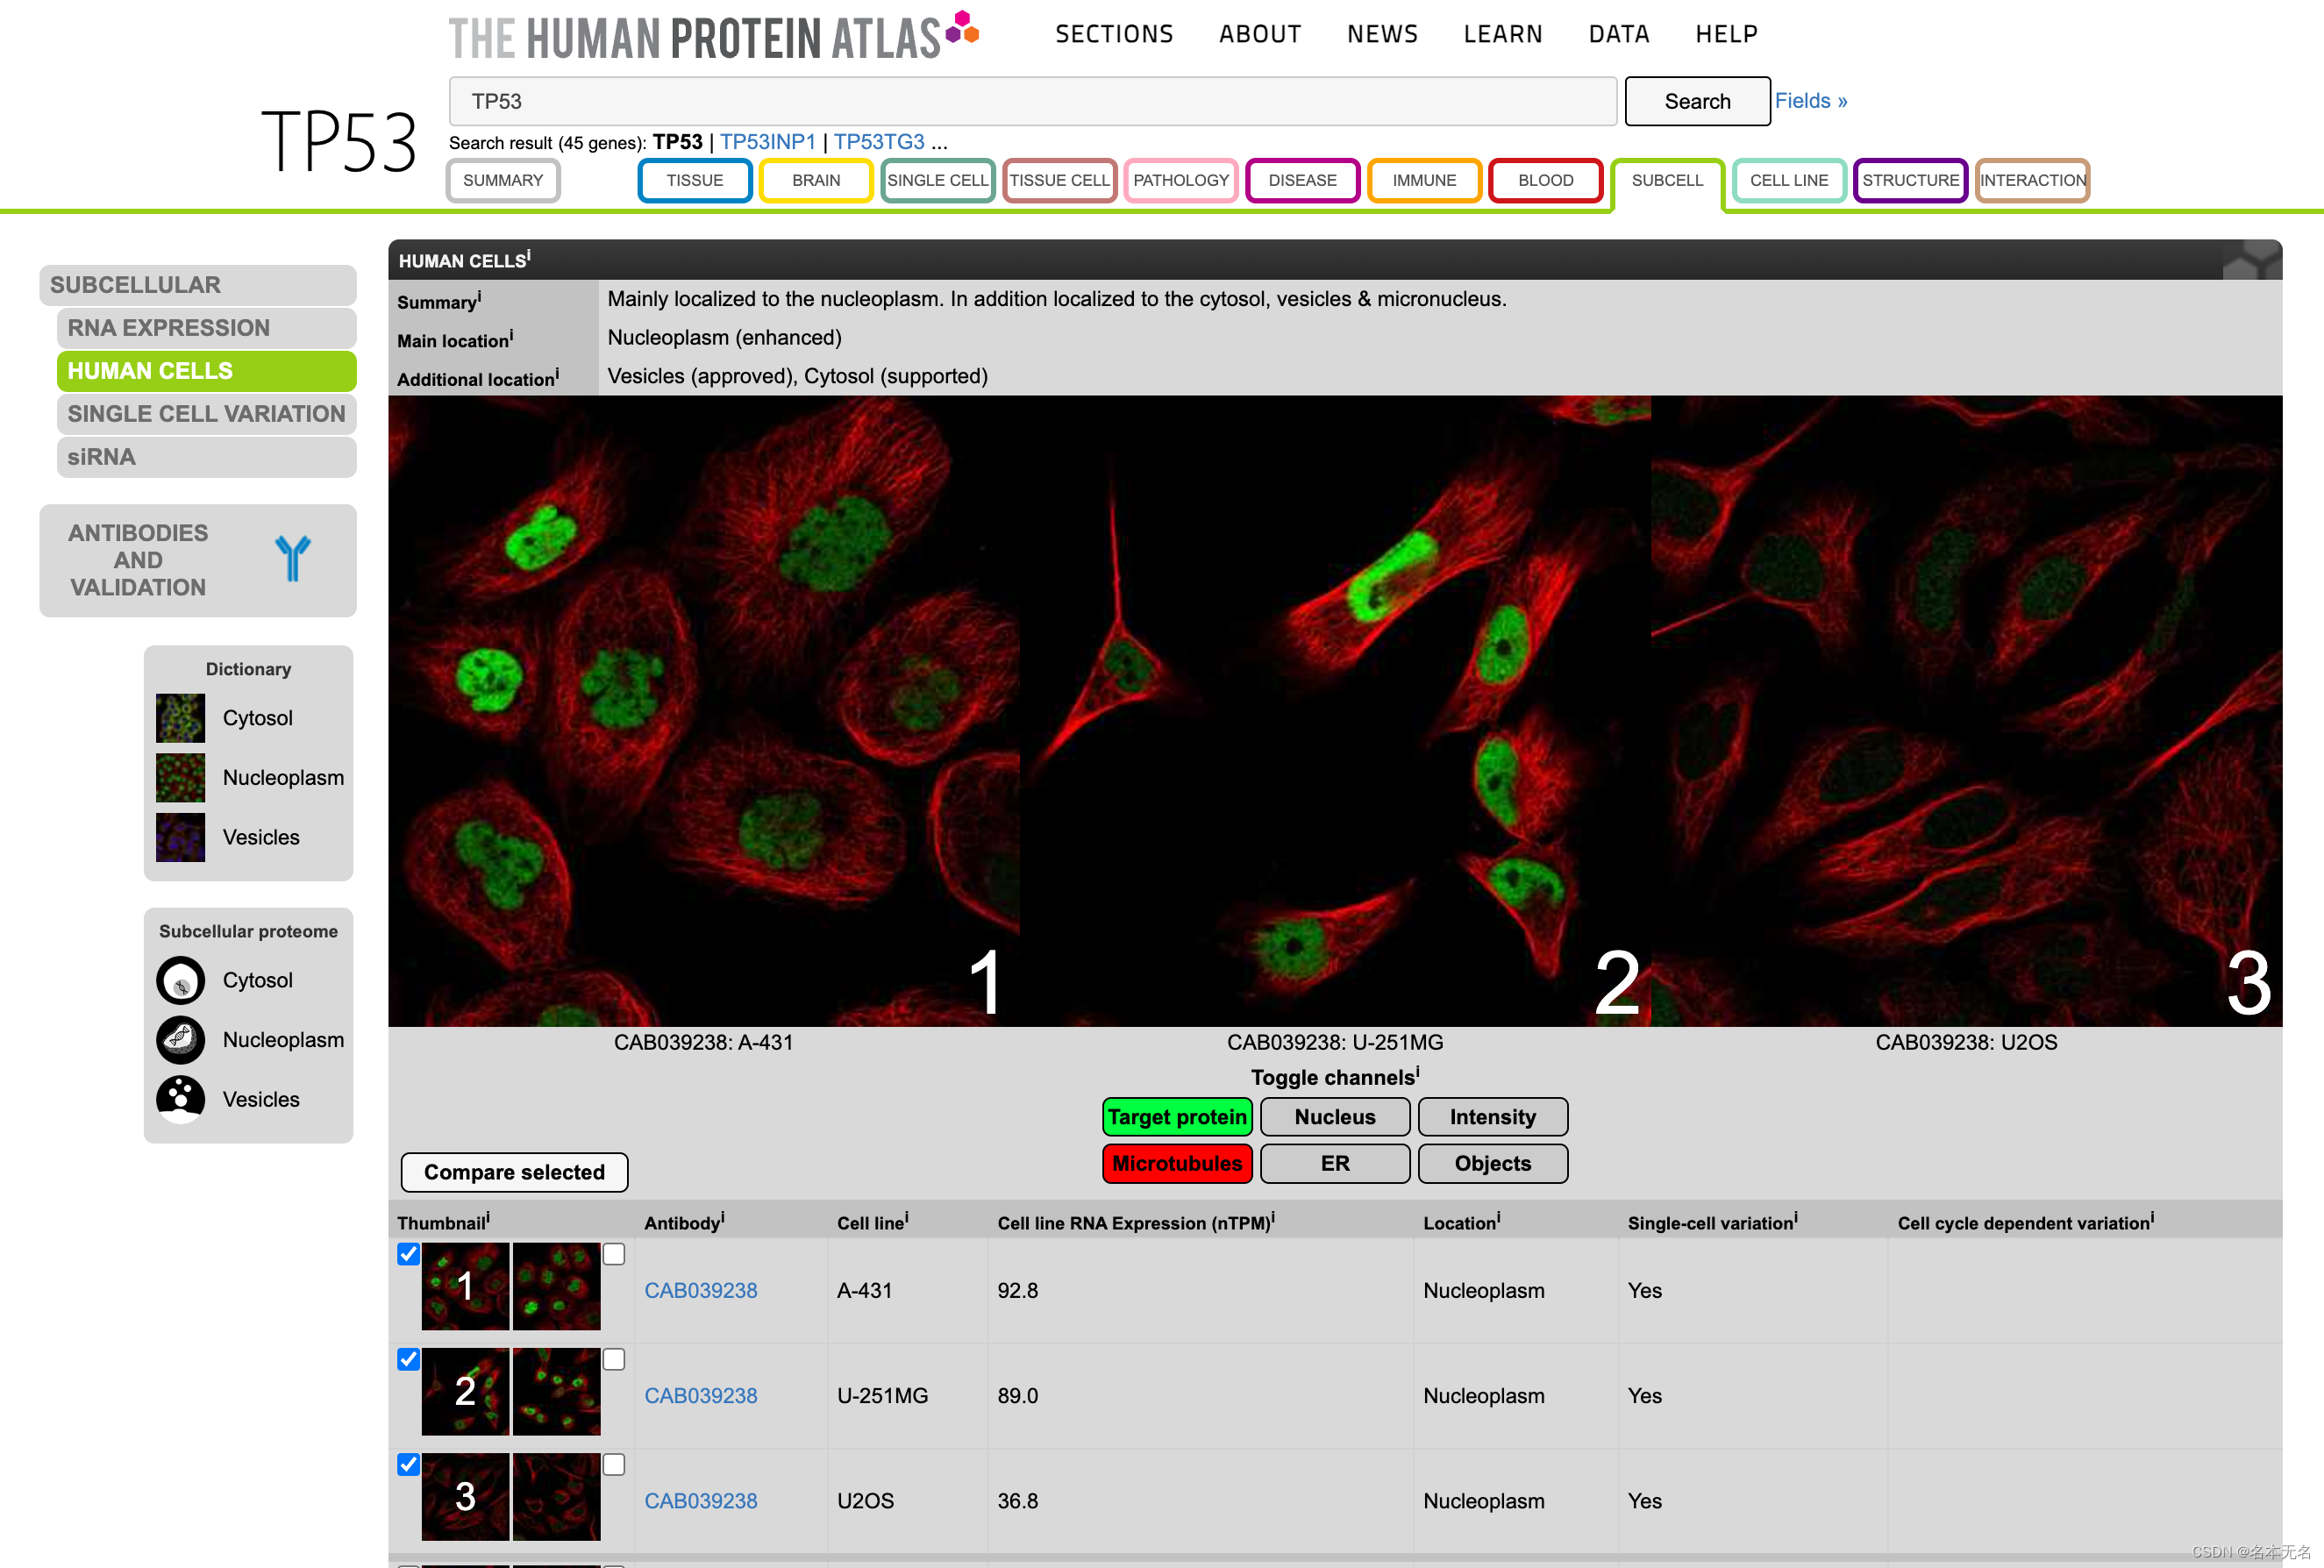Expand the Fields search options
The width and height of the screenshot is (2324, 1568).
coord(1810,101)
